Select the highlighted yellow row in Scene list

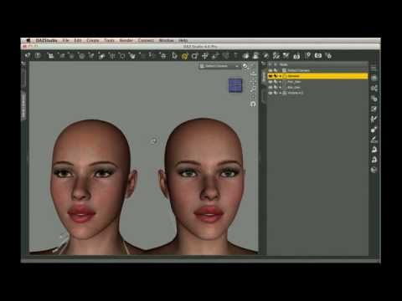pos(317,76)
